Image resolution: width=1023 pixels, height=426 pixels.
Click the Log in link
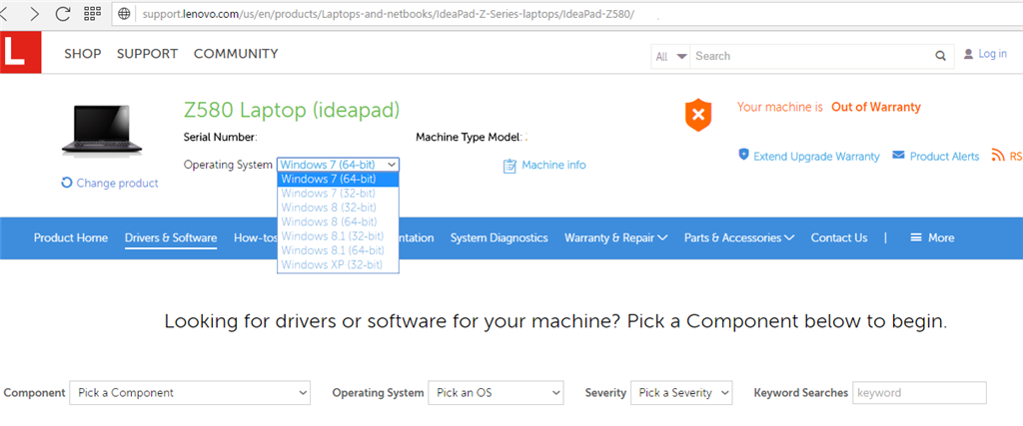(x=992, y=54)
